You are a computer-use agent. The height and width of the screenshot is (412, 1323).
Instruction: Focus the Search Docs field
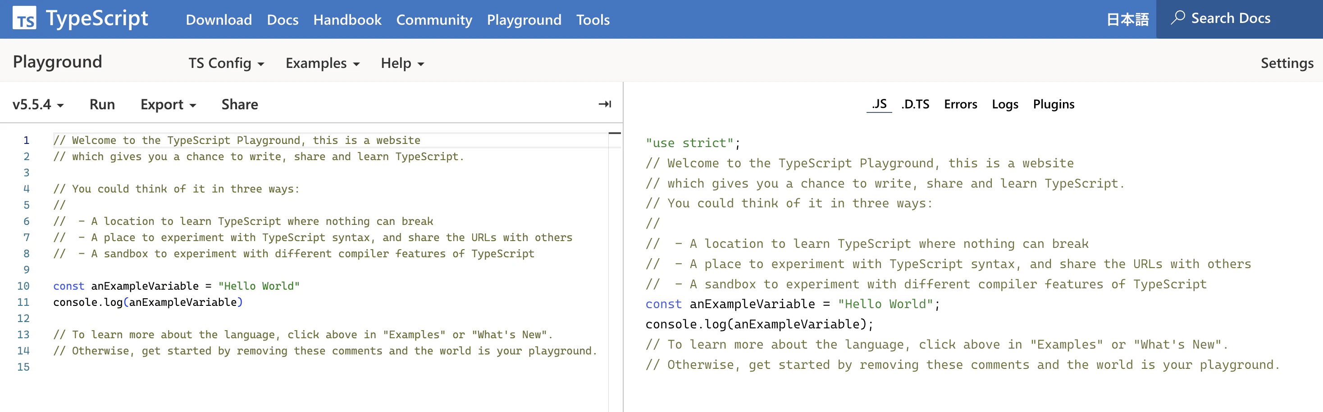(x=1239, y=19)
